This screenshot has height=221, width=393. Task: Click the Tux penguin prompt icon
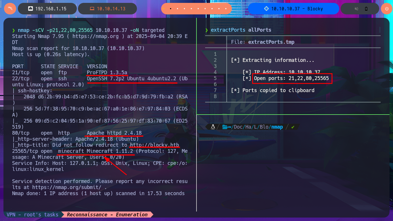tap(213, 127)
